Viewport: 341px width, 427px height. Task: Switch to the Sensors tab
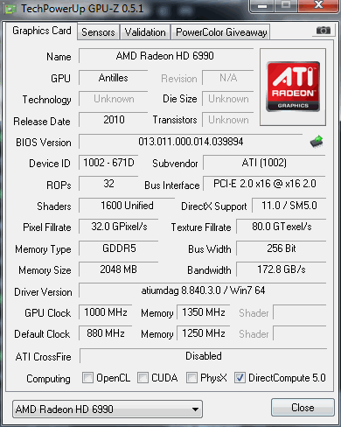point(98,32)
